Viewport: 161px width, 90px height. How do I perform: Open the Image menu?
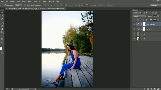coord(12,1)
